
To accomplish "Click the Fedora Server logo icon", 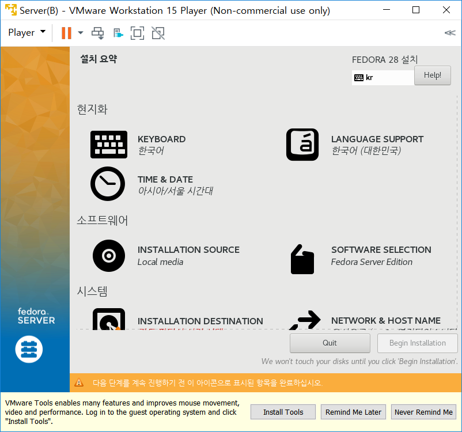I will pyautogui.click(x=29, y=349).
